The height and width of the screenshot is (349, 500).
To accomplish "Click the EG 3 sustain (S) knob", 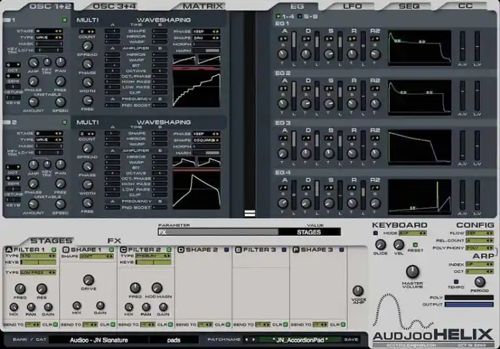I will tap(329, 154).
